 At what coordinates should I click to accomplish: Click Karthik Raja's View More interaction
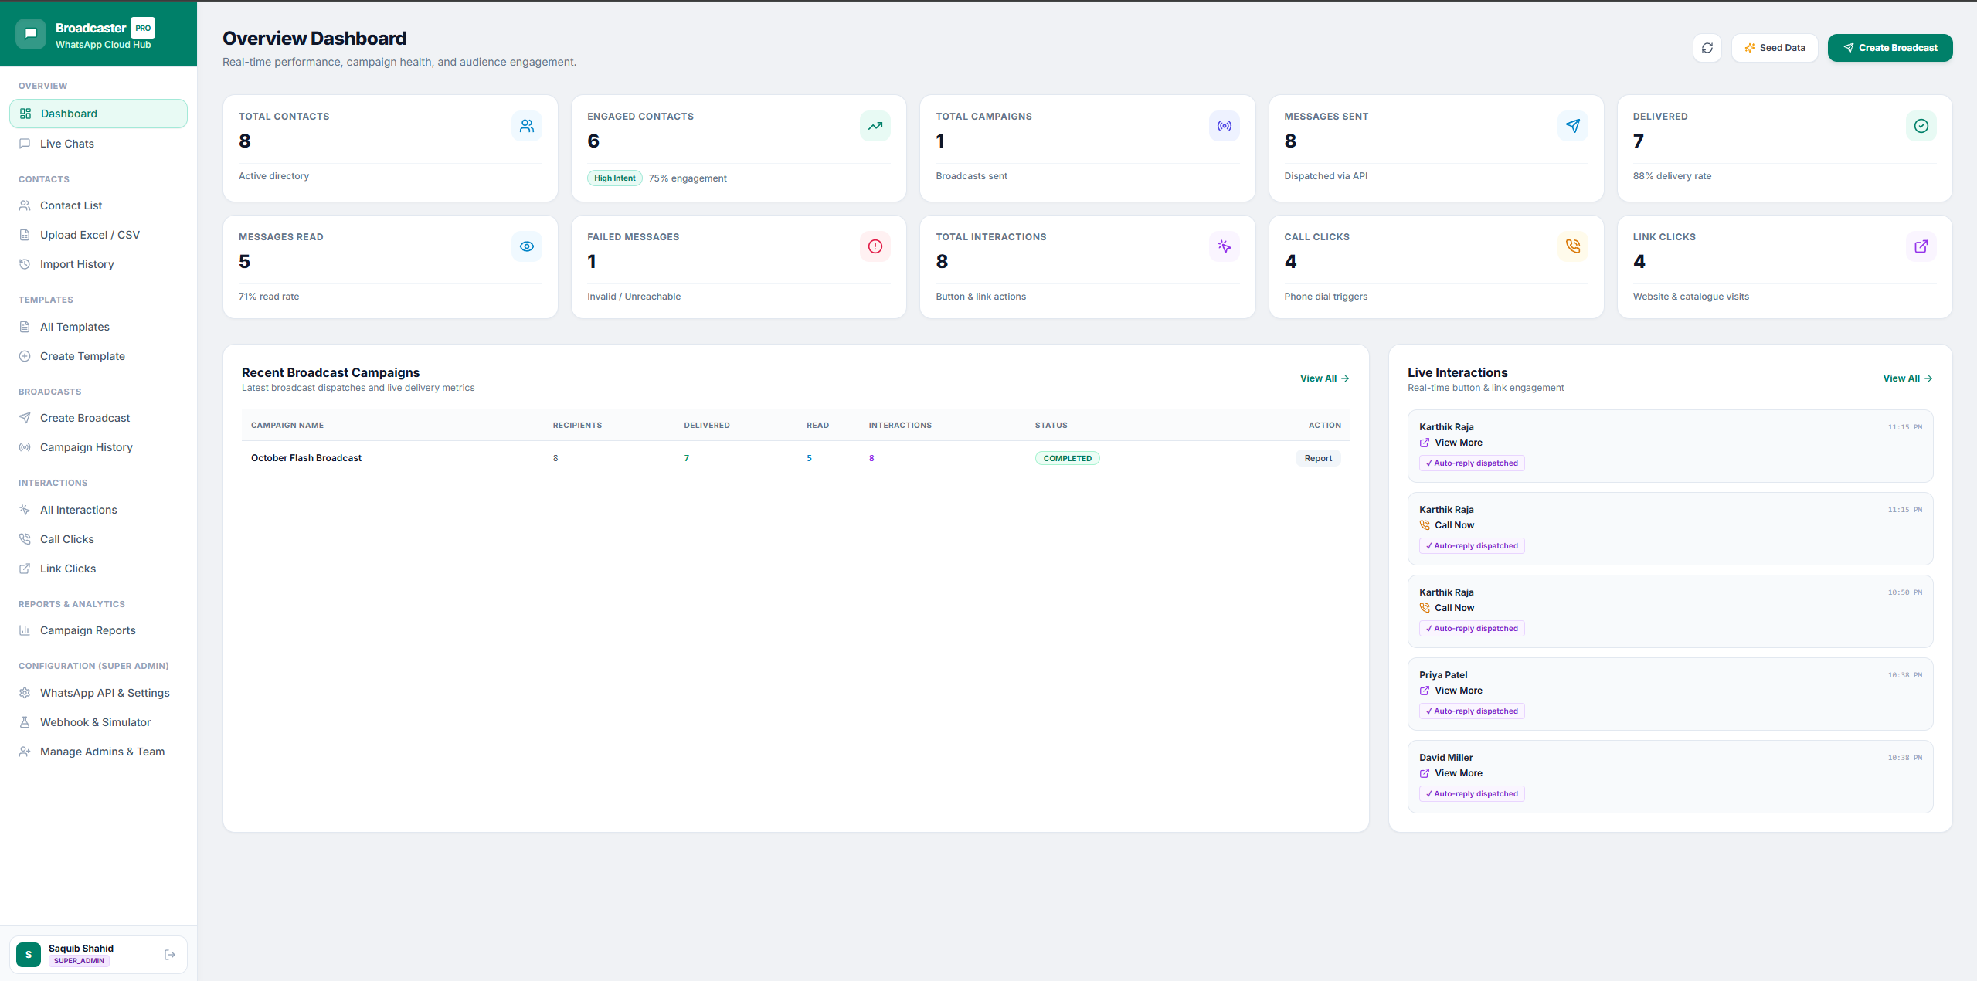pos(1670,446)
